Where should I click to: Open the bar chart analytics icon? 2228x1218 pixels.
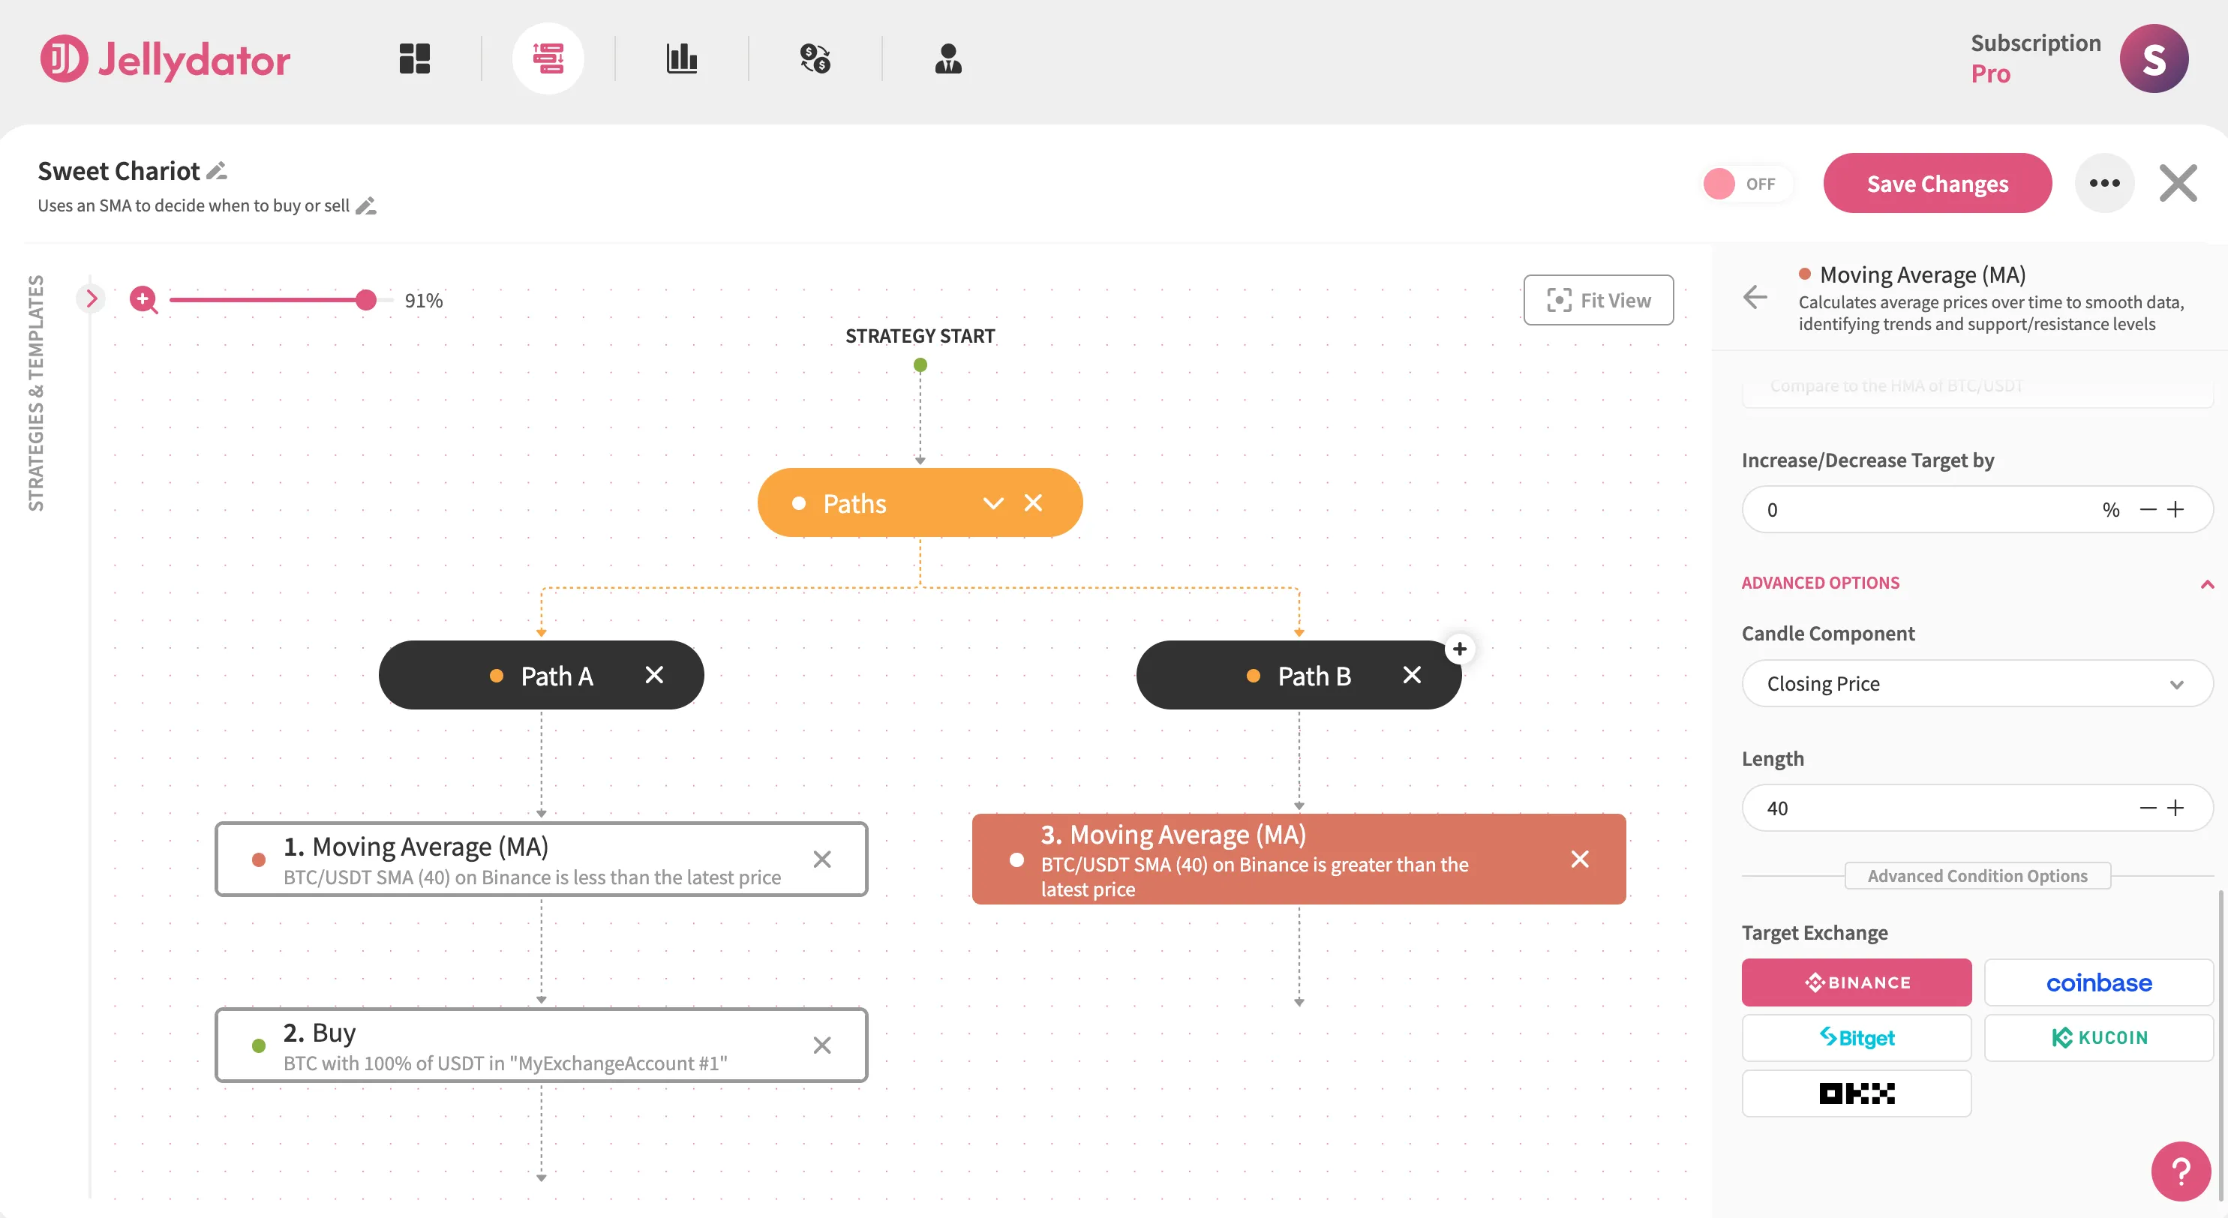coord(683,58)
